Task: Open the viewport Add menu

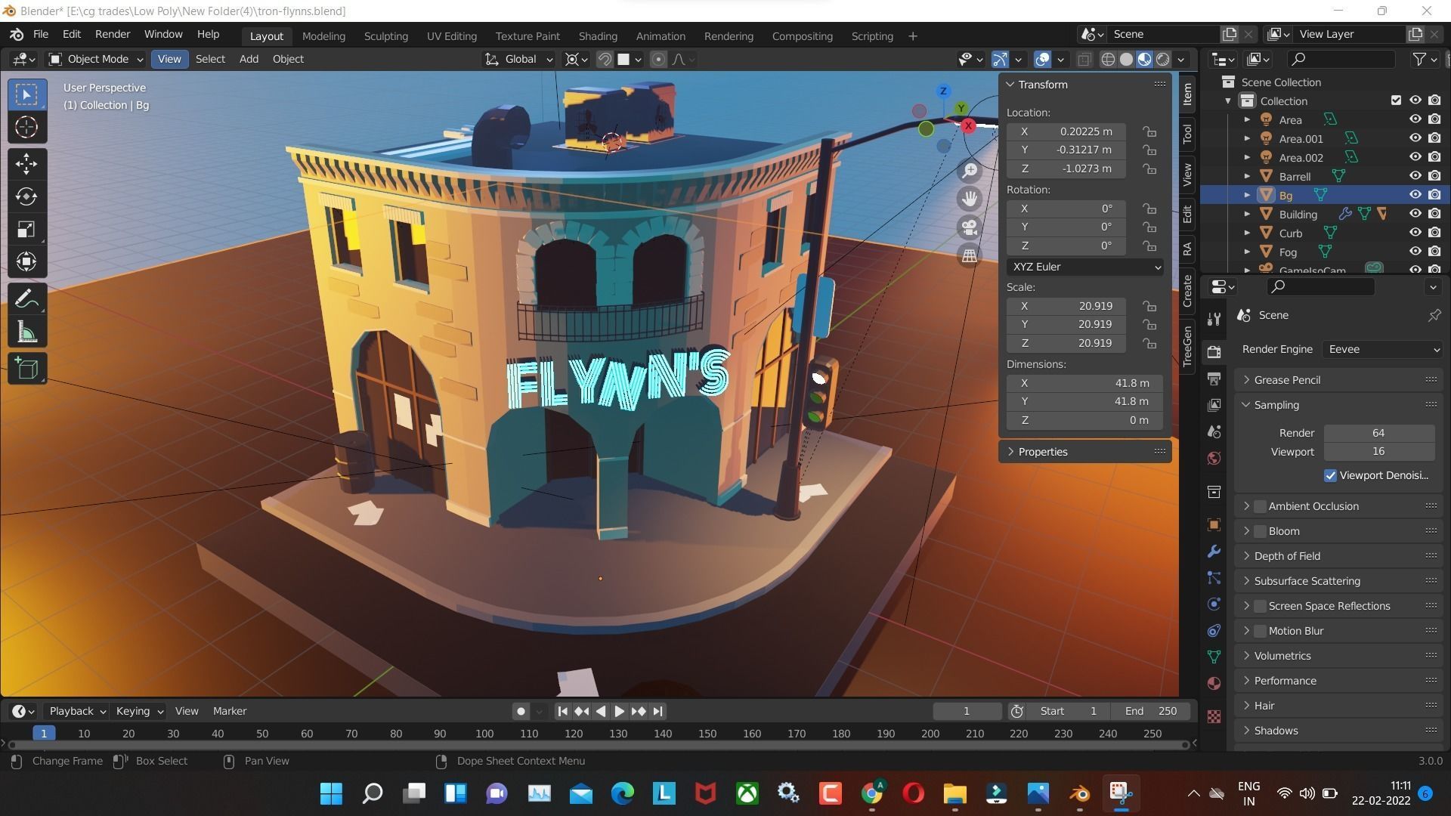Action: (249, 59)
